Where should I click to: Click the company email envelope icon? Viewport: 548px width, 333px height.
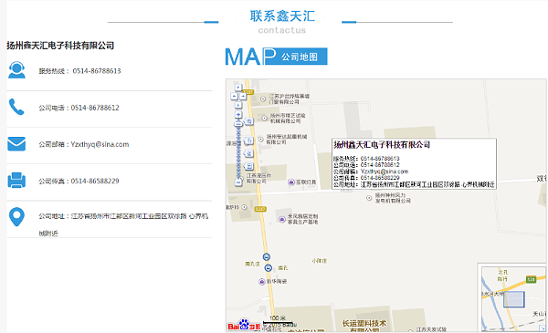[16, 144]
